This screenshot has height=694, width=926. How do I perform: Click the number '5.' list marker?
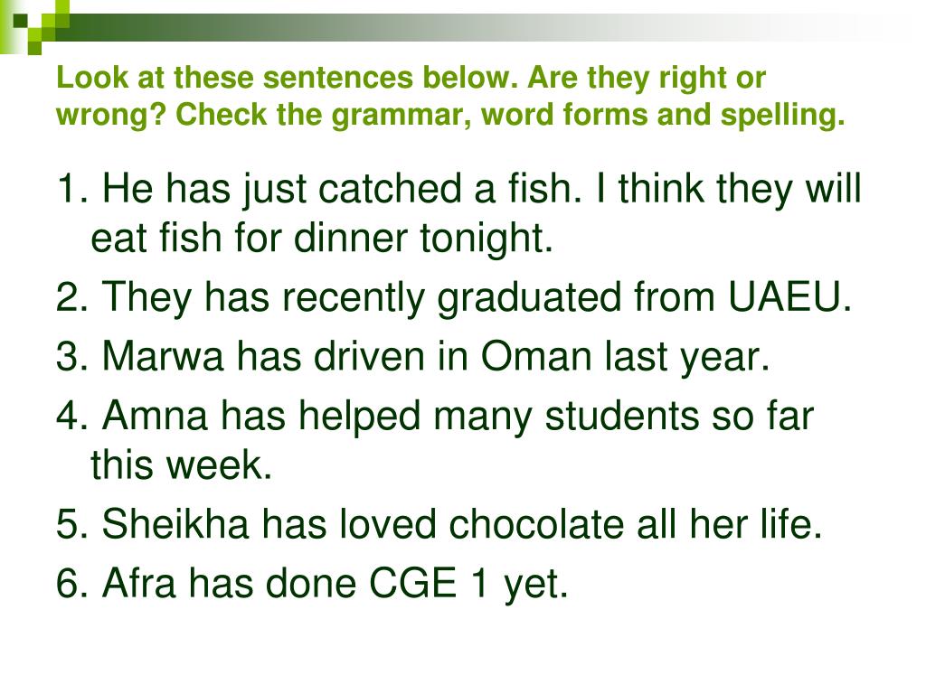72,524
